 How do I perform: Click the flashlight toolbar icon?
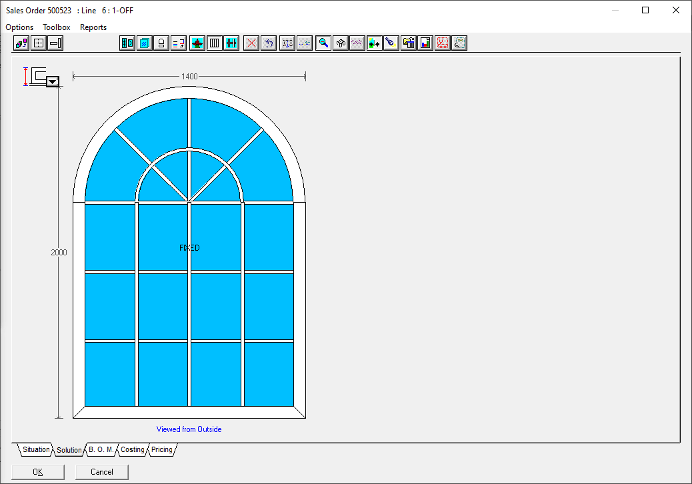point(391,43)
